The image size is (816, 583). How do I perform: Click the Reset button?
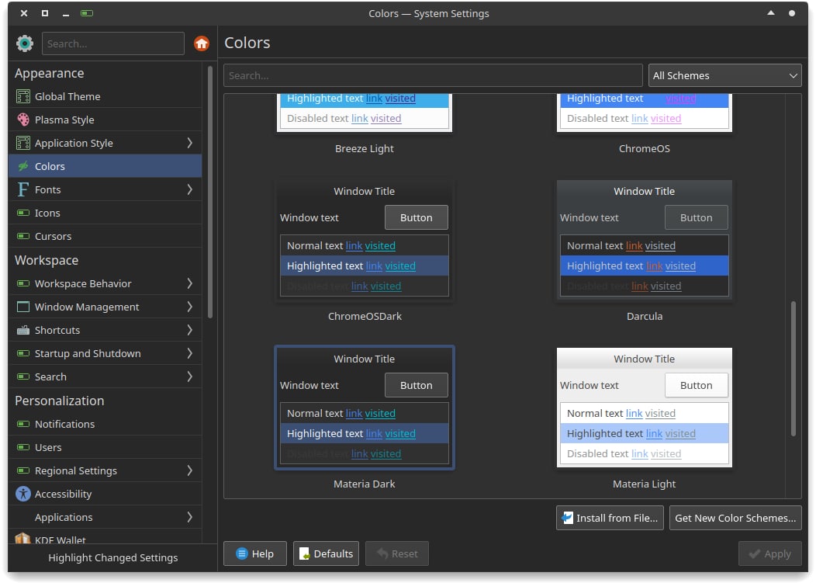(x=397, y=554)
